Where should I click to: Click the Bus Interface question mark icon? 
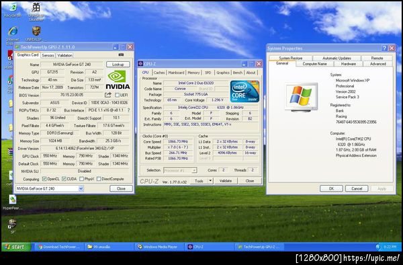128,110
